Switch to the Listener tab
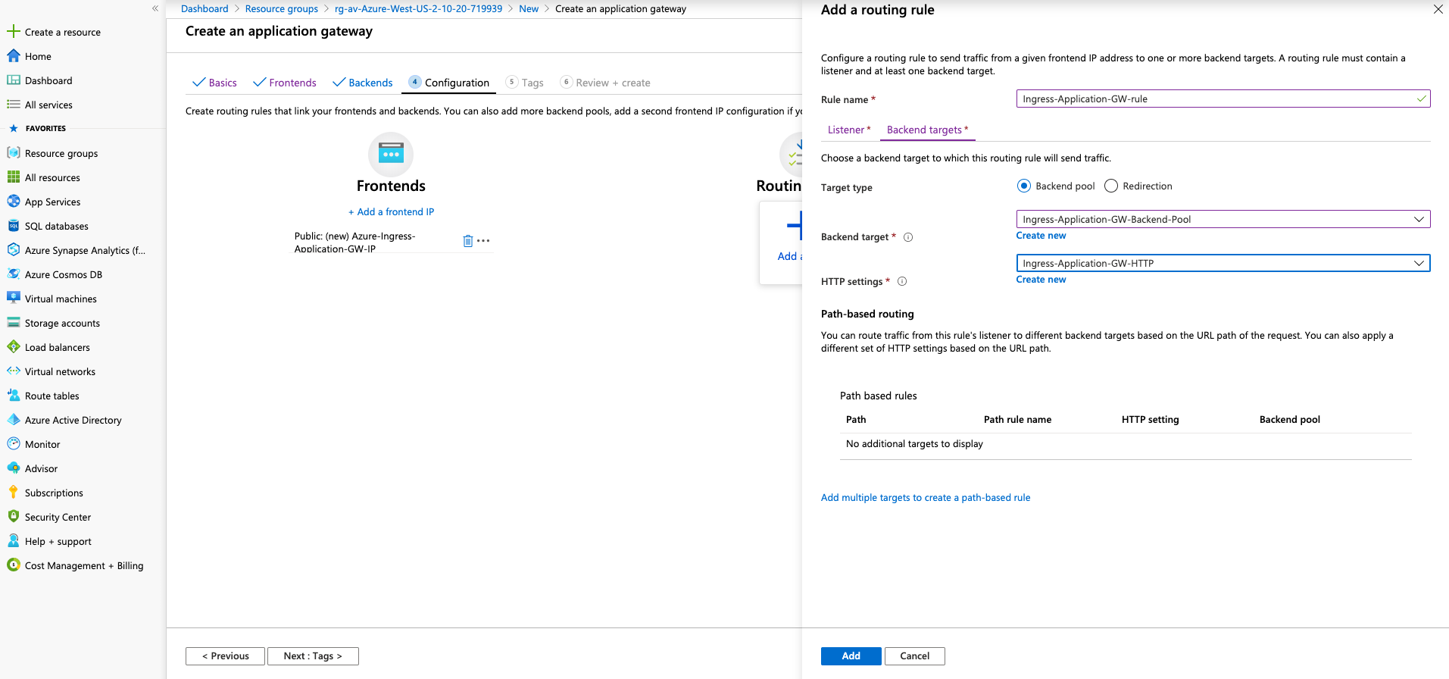Screen dimensions: 1449x679 pyautogui.click(x=848, y=130)
